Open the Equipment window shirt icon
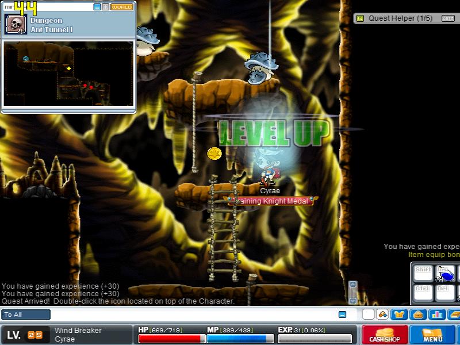This screenshot has height=345, width=460. 400,315
